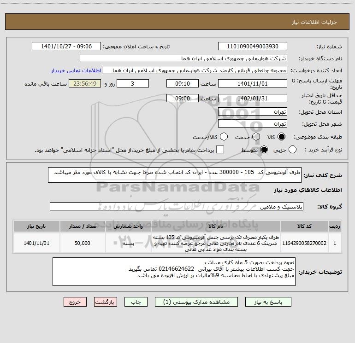Click the quantity cell 50,000

tap(83, 243)
